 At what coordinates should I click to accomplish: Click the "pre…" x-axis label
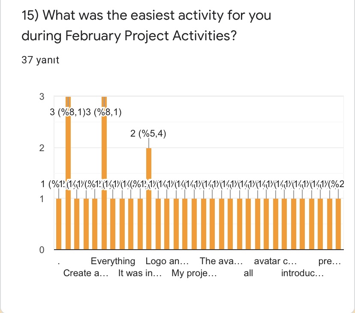(x=330, y=261)
